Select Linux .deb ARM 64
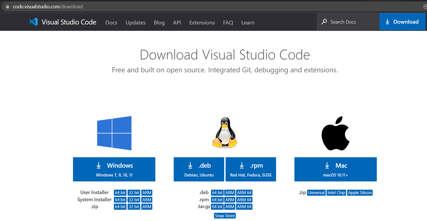Viewport: 427px width, 221px height. click(x=244, y=193)
